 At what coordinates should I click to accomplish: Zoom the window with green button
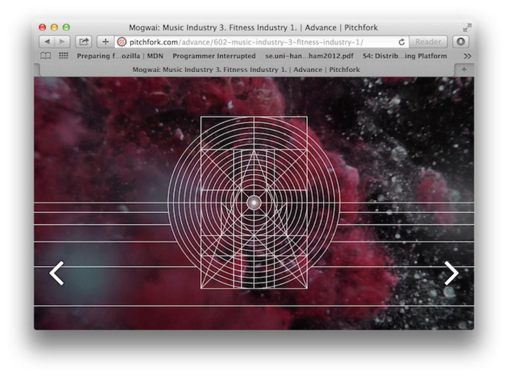click(66, 28)
